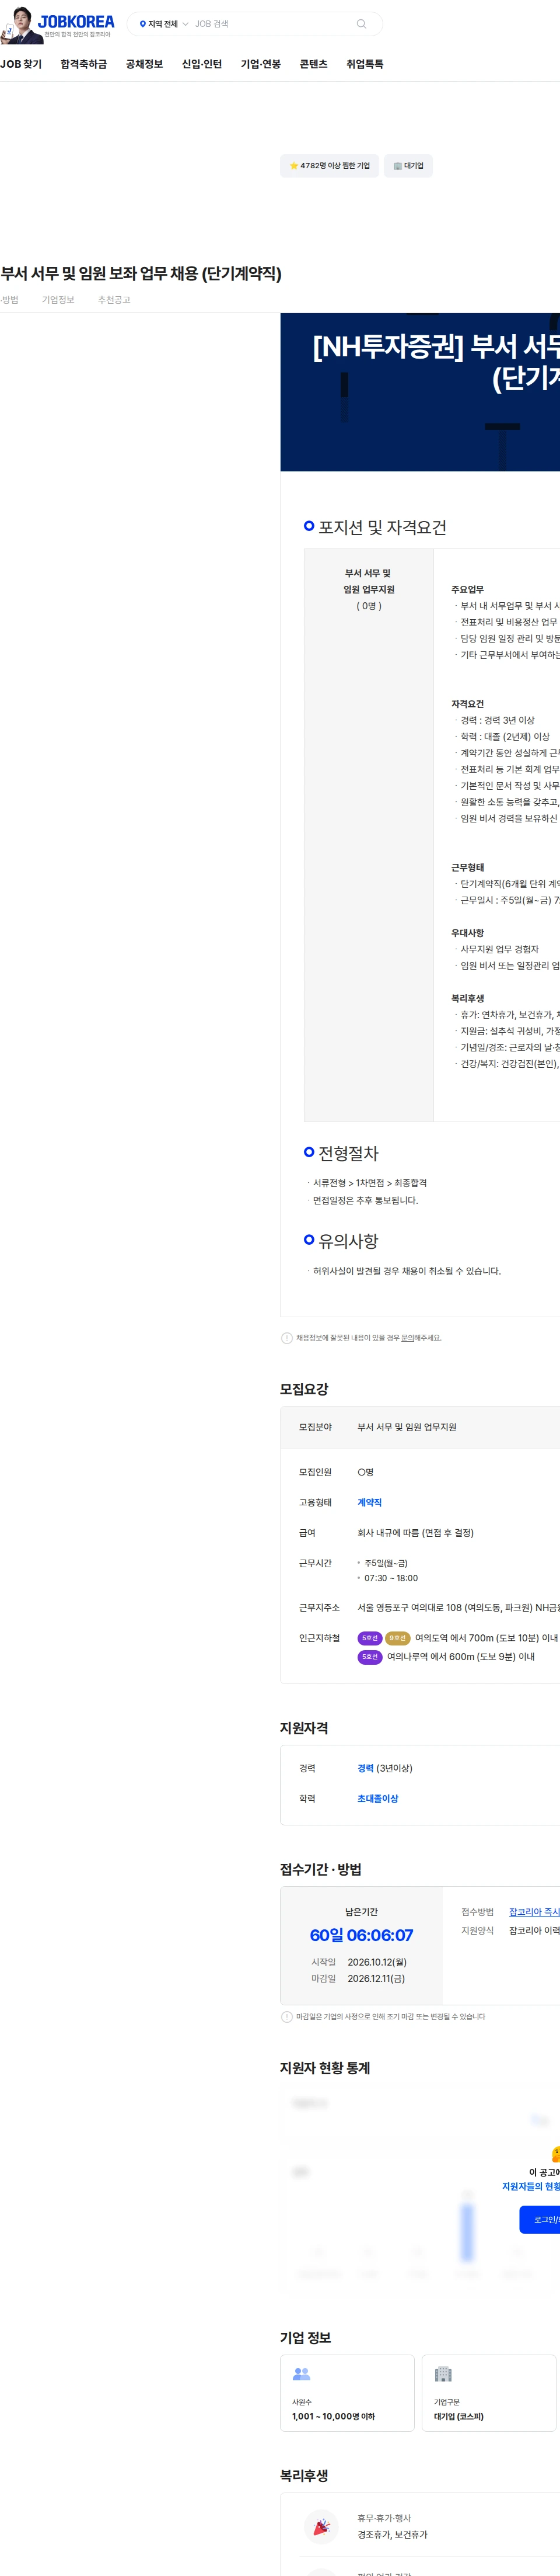Viewport: 560px width, 2576px height.
Task: Click the purple 5호선 badge beside 여의도역
Action: [370, 1638]
